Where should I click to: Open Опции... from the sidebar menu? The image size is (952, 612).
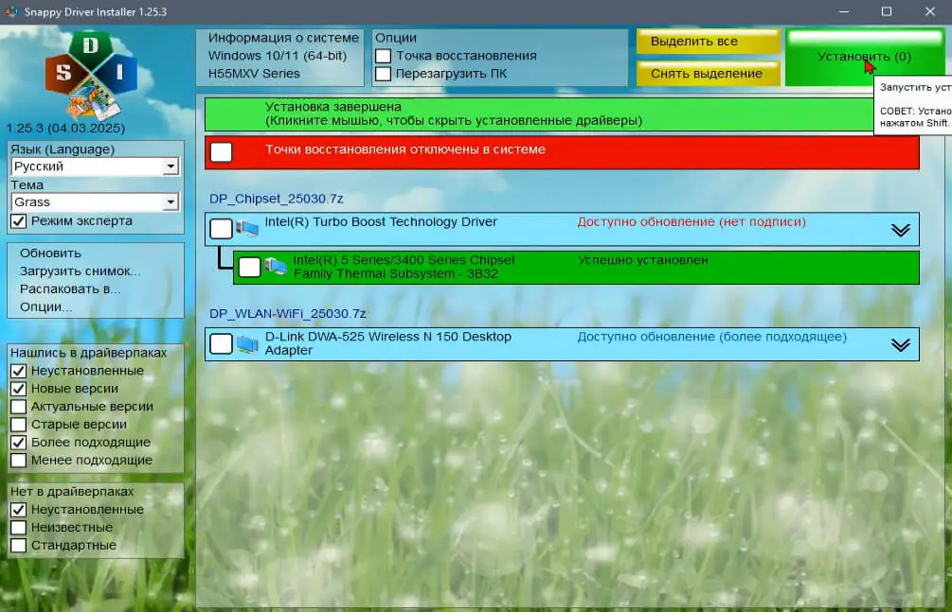point(45,306)
